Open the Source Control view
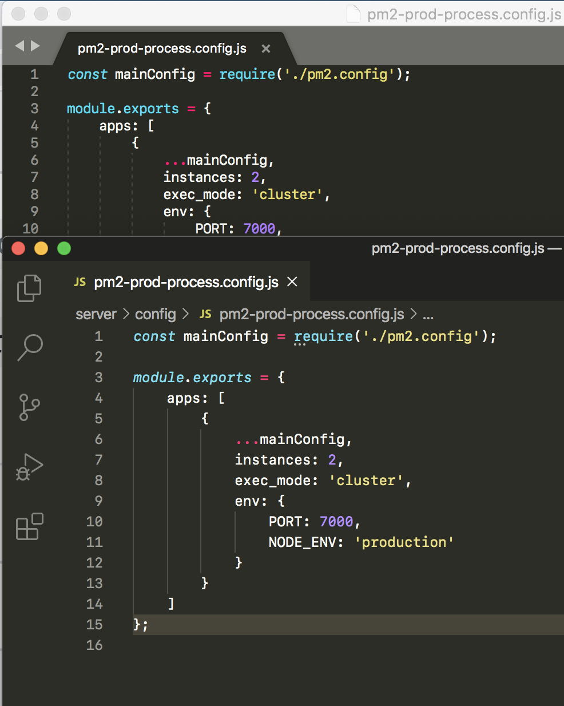The width and height of the screenshot is (564, 706). [29, 407]
